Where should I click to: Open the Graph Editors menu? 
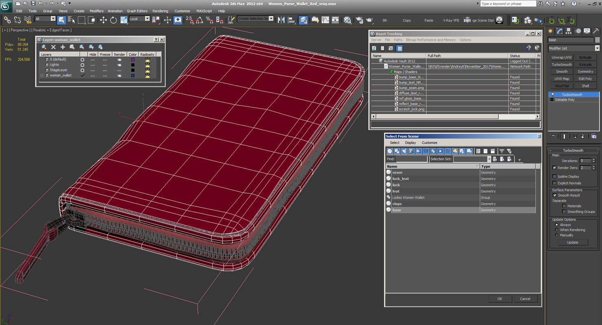[x=137, y=11]
